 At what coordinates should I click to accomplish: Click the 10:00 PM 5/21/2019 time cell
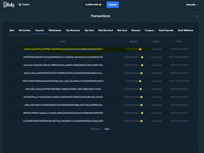[x=179, y=81]
